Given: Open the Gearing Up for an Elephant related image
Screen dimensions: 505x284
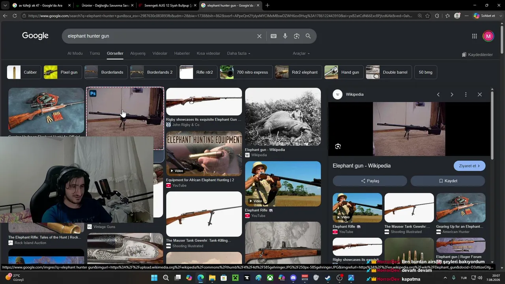Looking at the screenshot, I should tap(461, 207).
